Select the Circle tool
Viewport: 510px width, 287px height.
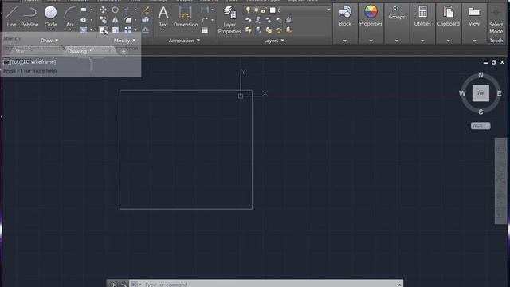point(50,16)
